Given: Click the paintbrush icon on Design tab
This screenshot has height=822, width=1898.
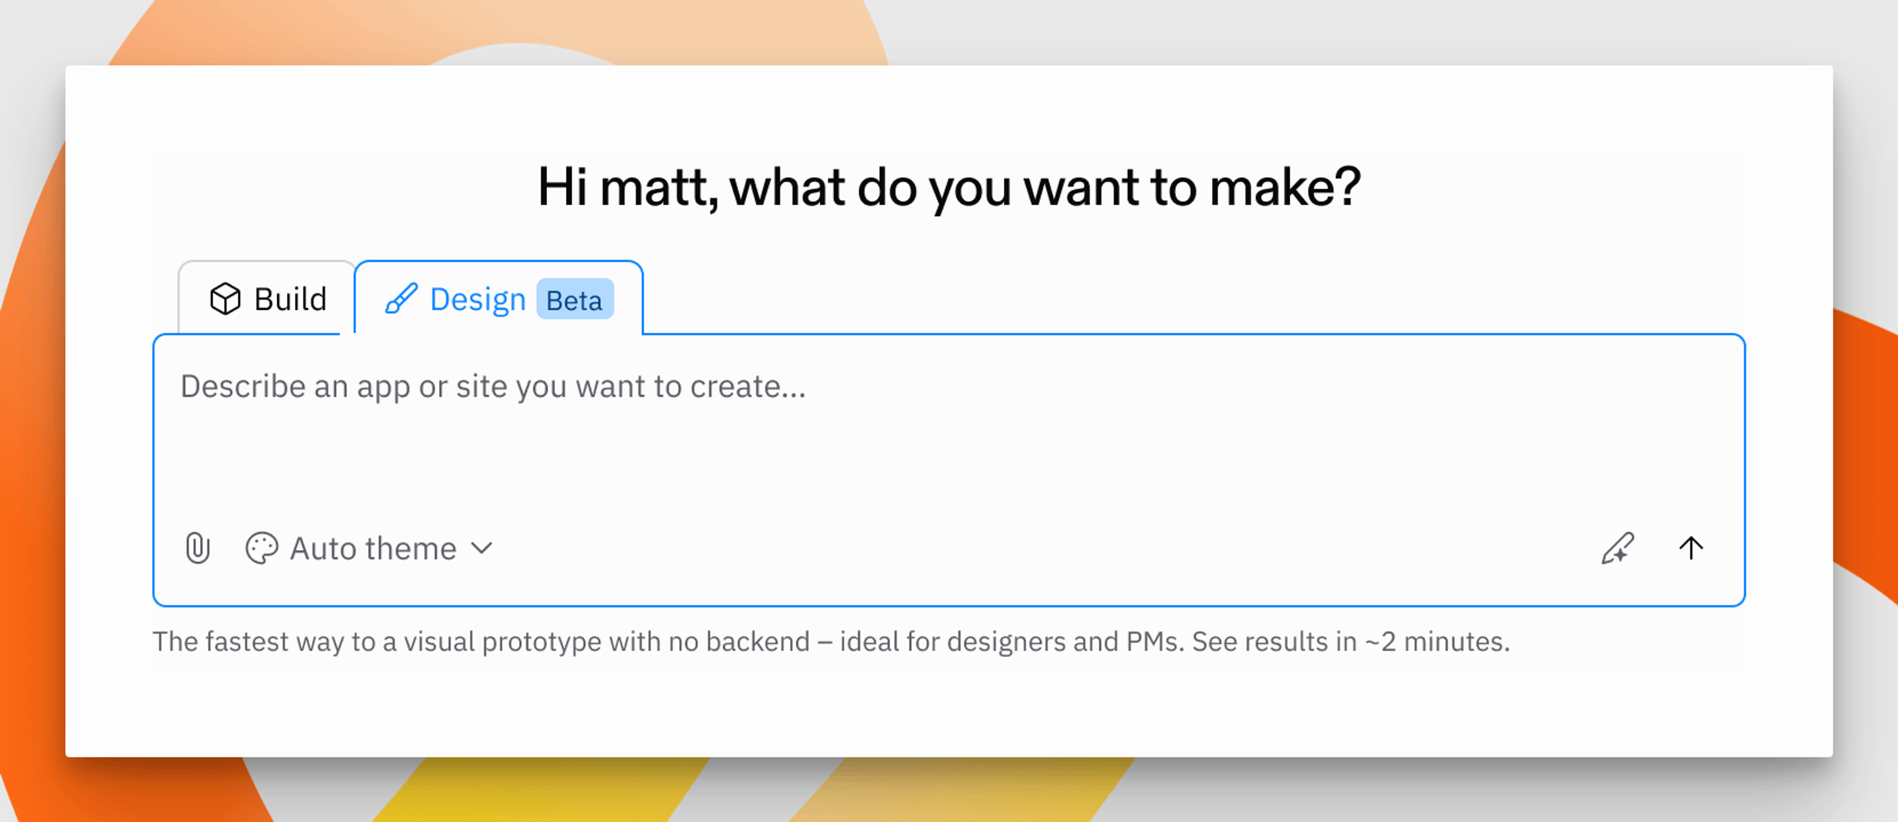Looking at the screenshot, I should [401, 299].
